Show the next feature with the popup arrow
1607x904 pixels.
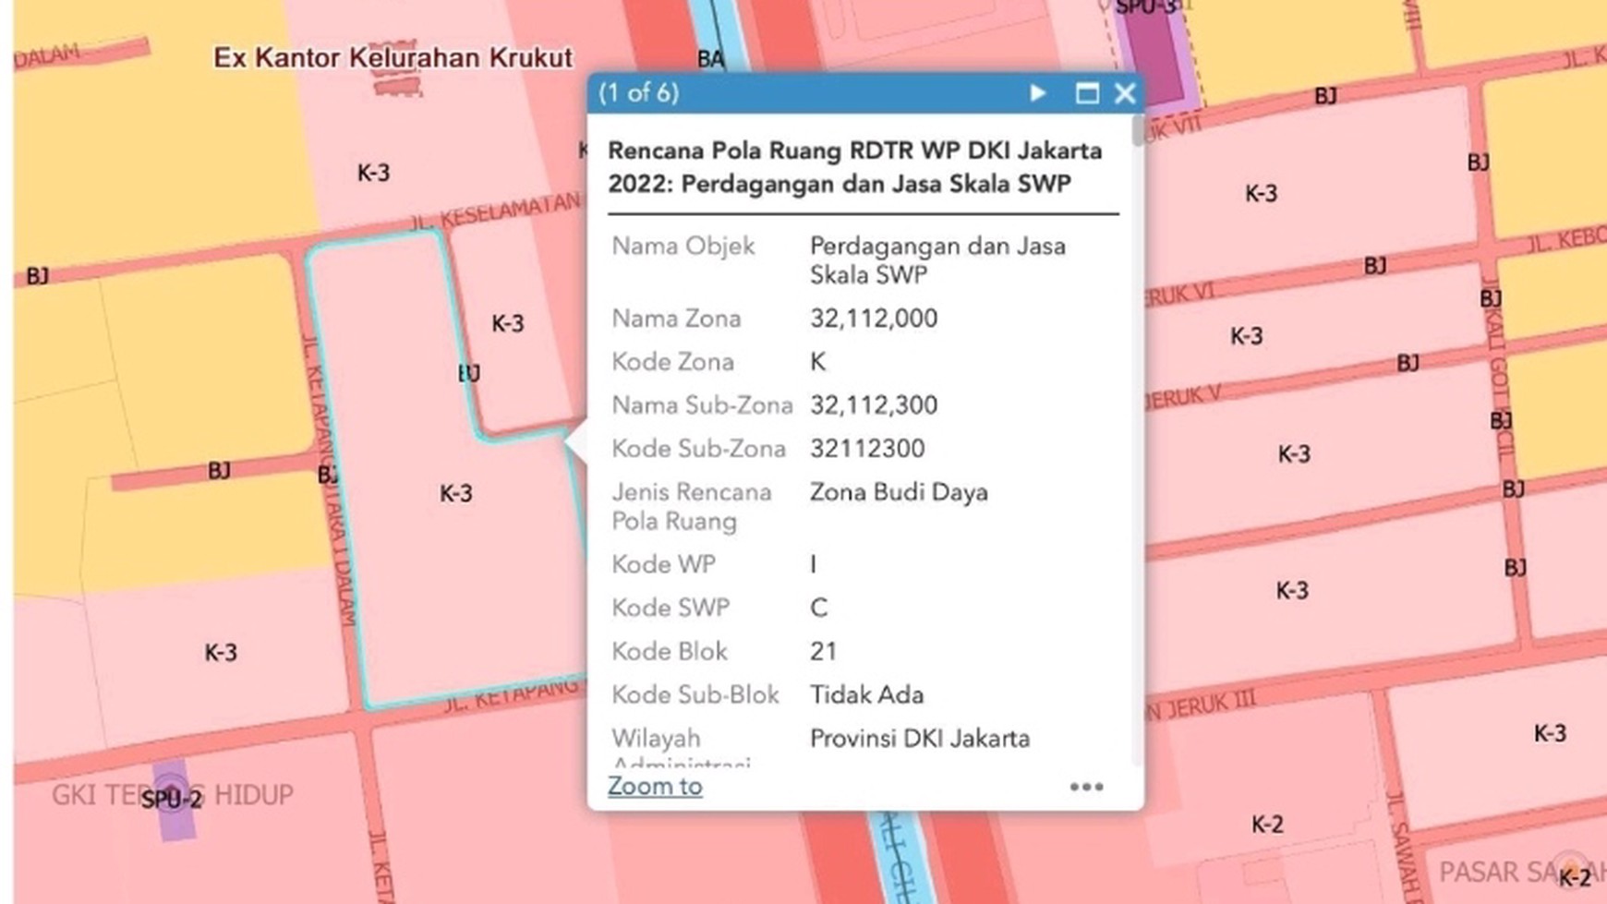[x=1037, y=93]
